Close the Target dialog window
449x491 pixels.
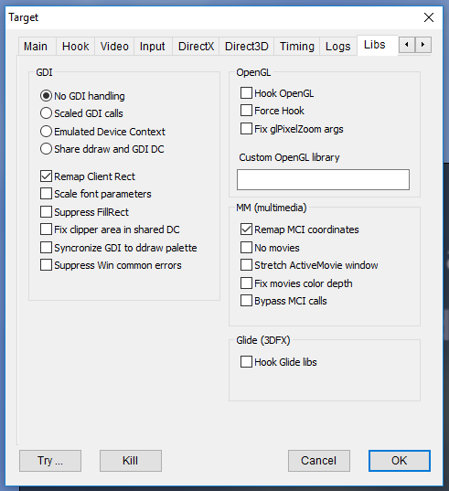429,17
